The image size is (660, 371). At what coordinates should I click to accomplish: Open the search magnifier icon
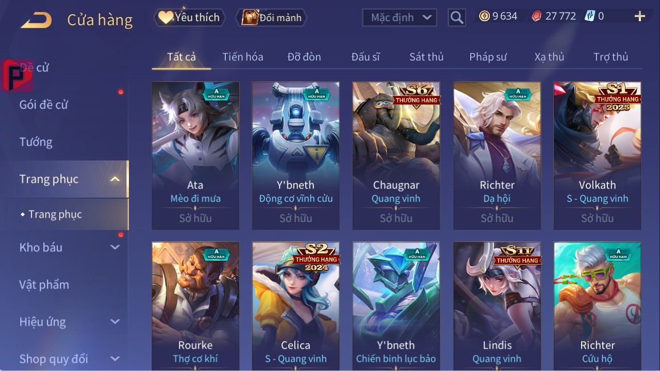click(457, 18)
